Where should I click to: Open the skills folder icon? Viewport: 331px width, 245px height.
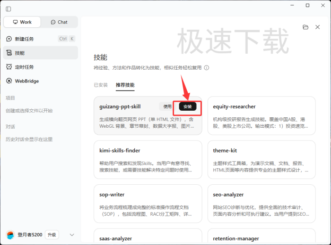pyautogui.click(x=305, y=27)
